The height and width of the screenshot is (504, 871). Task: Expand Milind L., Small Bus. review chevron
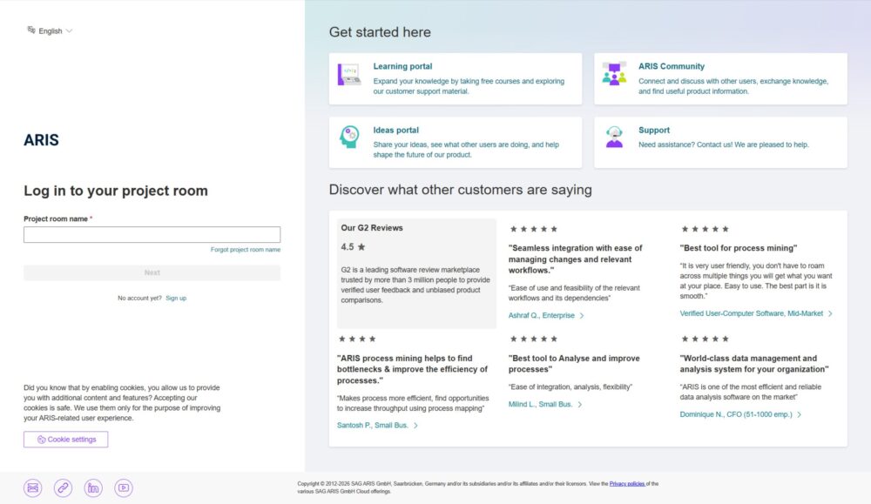click(x=580, y=405)
